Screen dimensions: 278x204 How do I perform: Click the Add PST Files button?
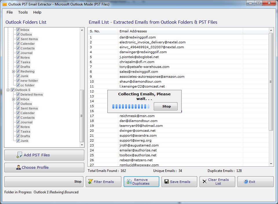[x=44, y=155]
